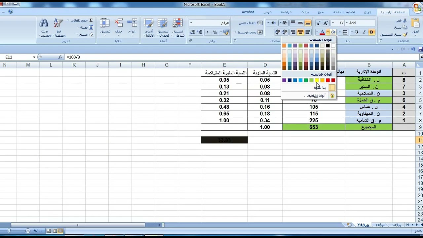Toggle Middle vertical alignment button

click(x=300, y=23)
